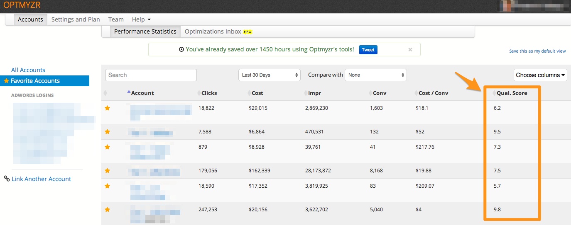Click the sort arrows above the star column
The height and width of the screenshot is (225, 571).
[x=105, y=93]
